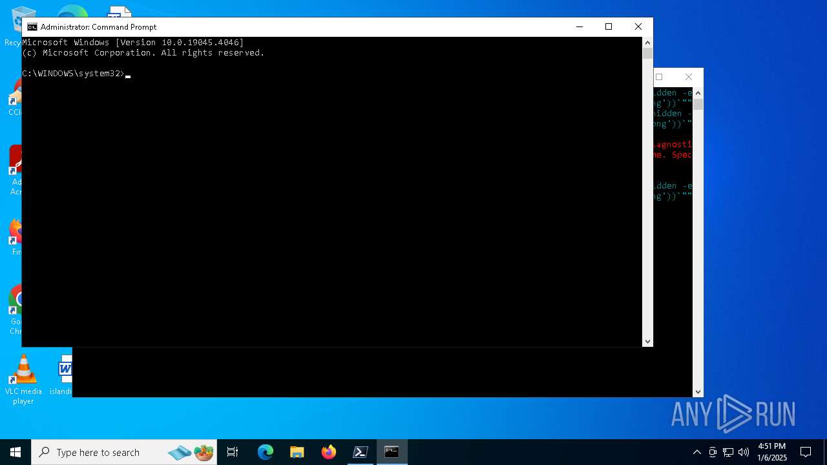This screenshot has width=827, height=465.
Task: Open Task View on the taskbar
Action: tap(233, 452)
